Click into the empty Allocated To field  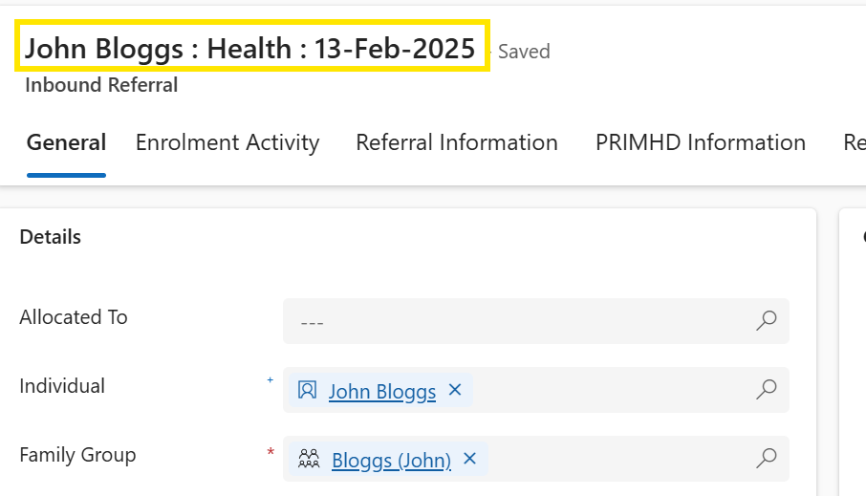coord(519,321)
